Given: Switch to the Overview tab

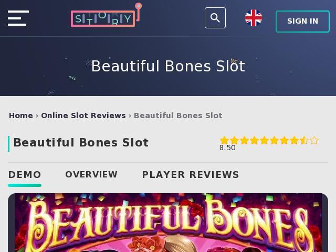Looking at the screenshot, I should pyautogui.click(x=91, y=174).
